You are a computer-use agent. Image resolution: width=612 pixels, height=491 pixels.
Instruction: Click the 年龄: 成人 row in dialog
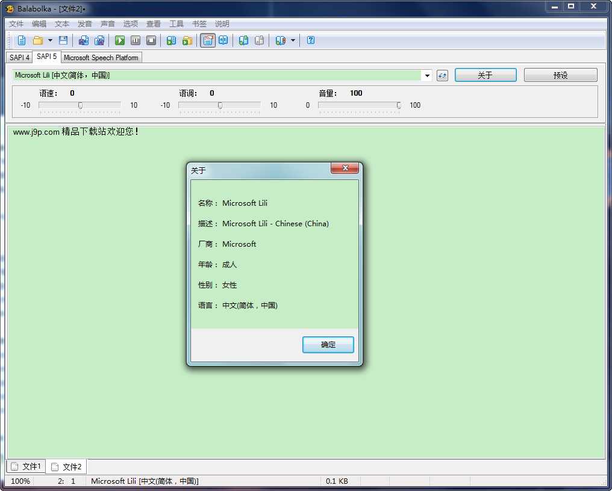pyautogui.click(x=217, y=264)
